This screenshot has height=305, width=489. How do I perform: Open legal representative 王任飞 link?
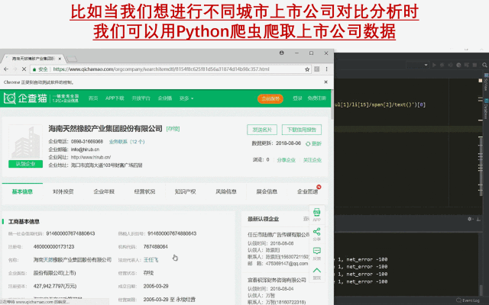[151, 259]
